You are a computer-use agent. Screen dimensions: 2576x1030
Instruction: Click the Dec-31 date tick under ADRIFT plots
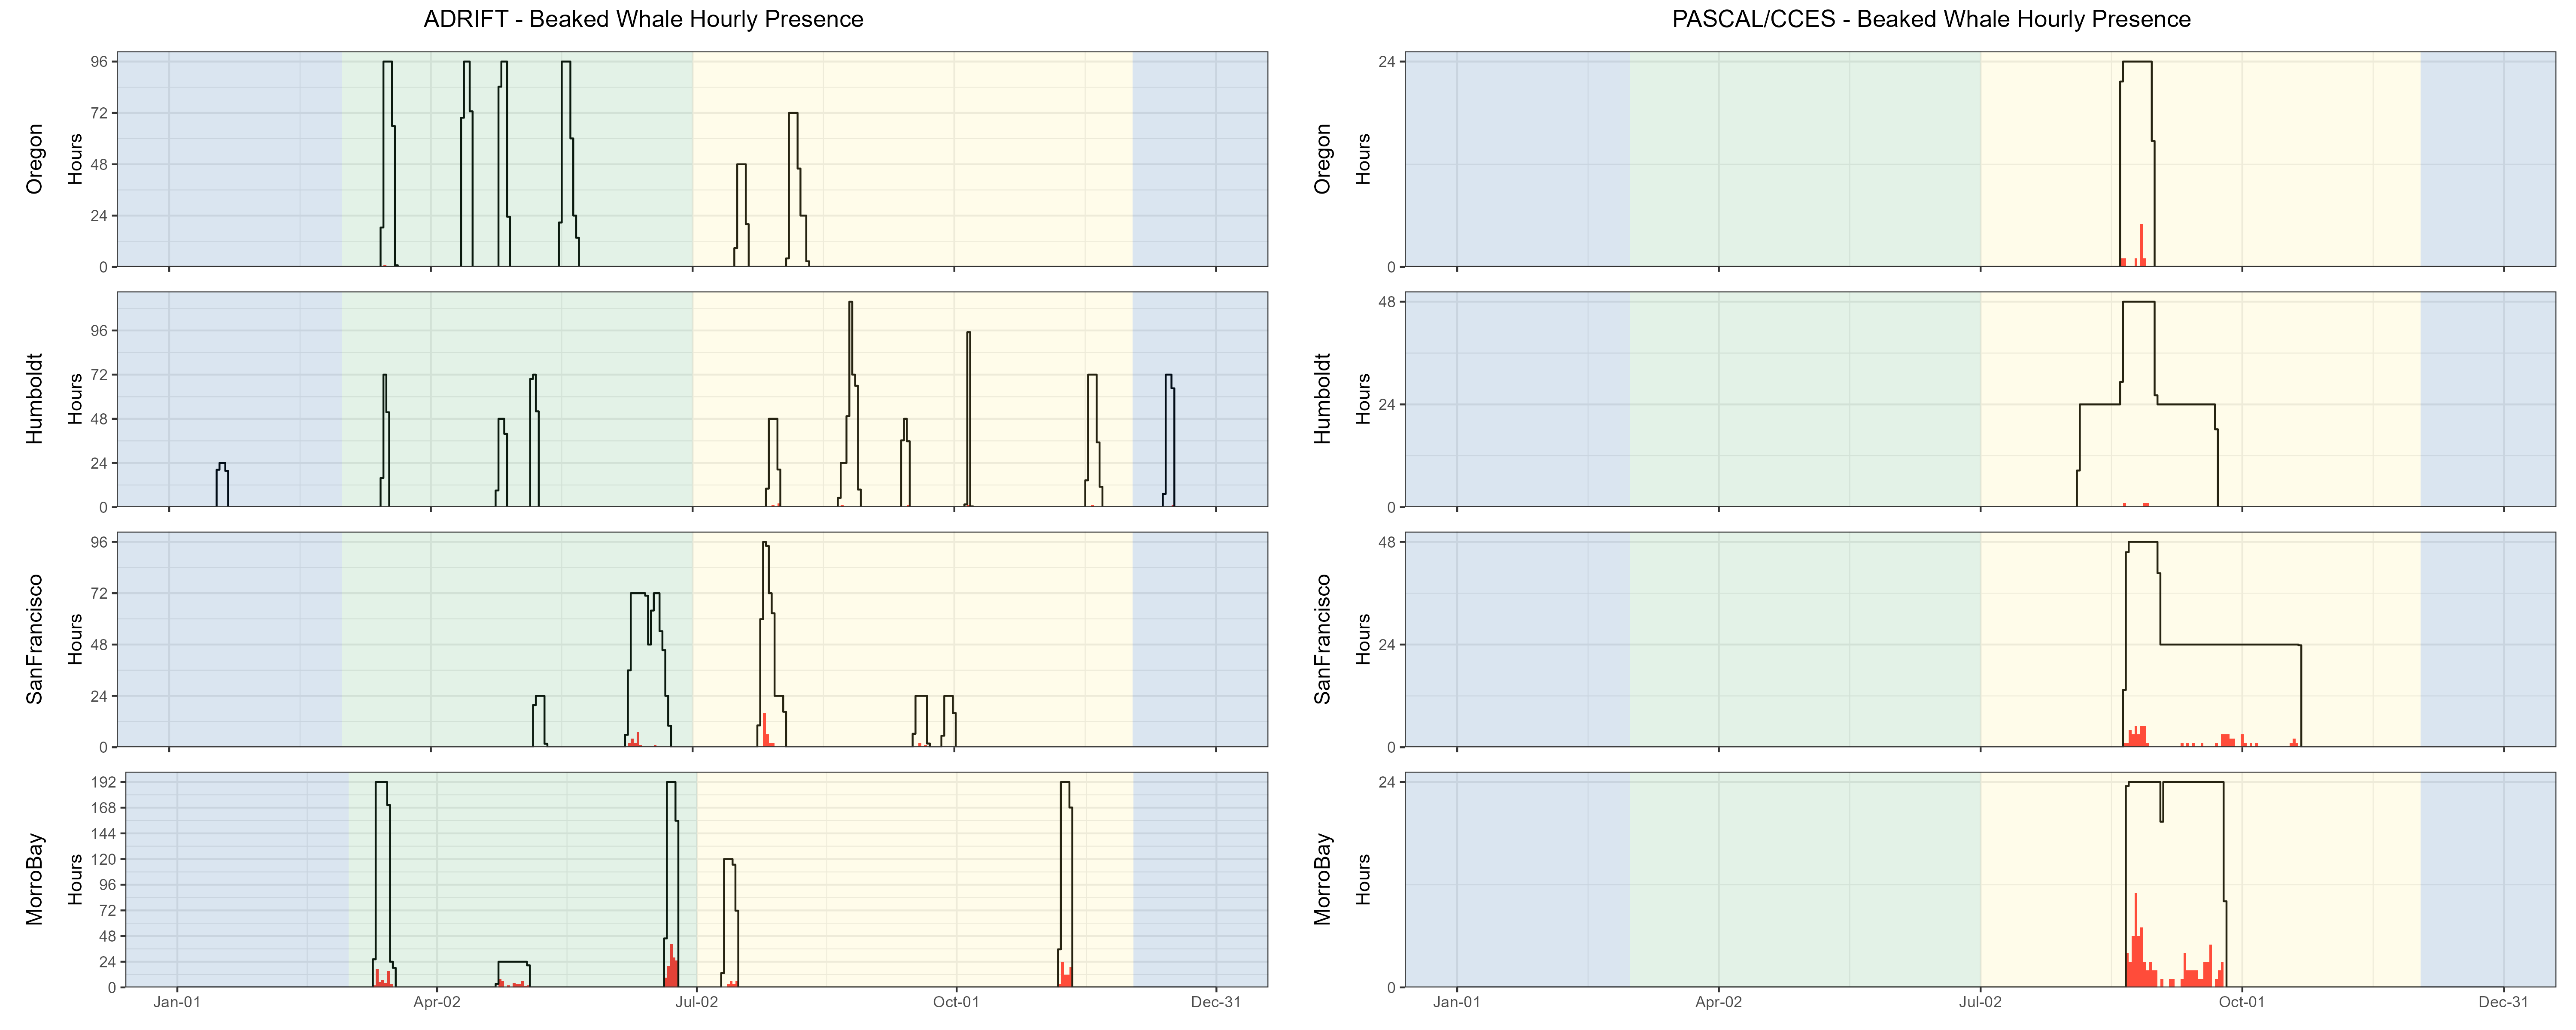click(x=1216, y=1002)
